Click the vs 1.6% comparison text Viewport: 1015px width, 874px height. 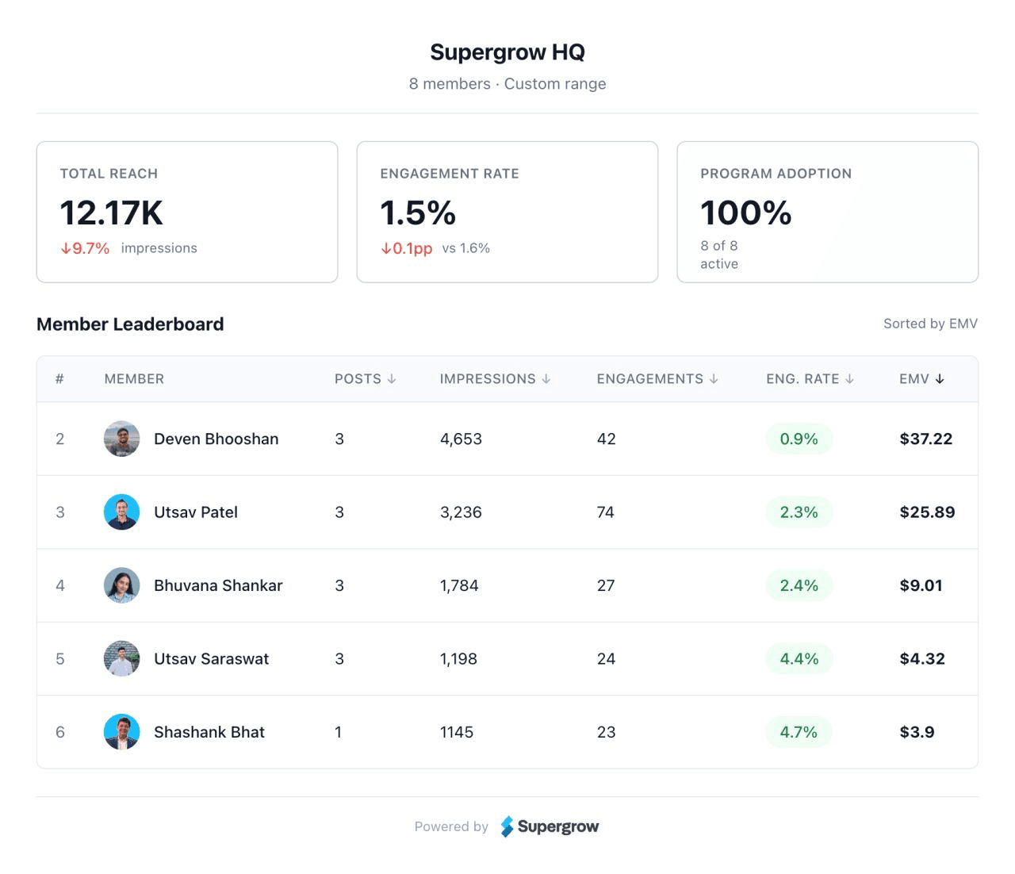(466, 248)
